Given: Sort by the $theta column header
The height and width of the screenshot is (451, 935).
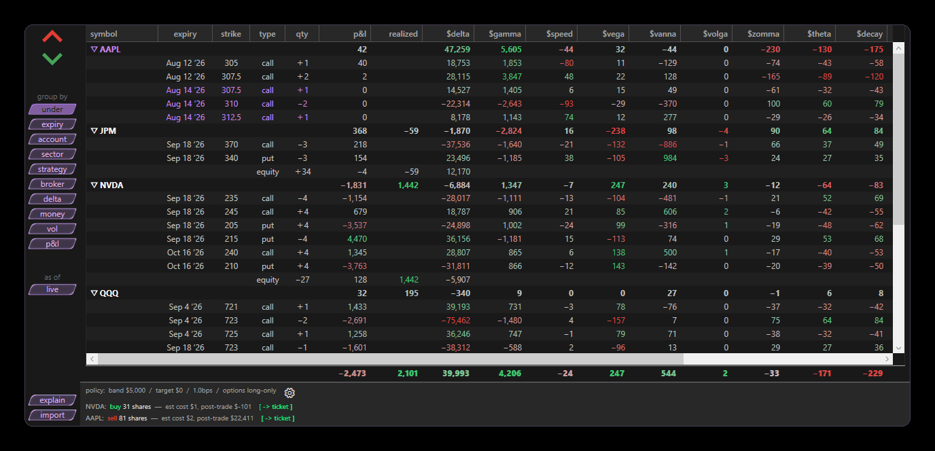Looking at the screenshot, I should point(819,34).
